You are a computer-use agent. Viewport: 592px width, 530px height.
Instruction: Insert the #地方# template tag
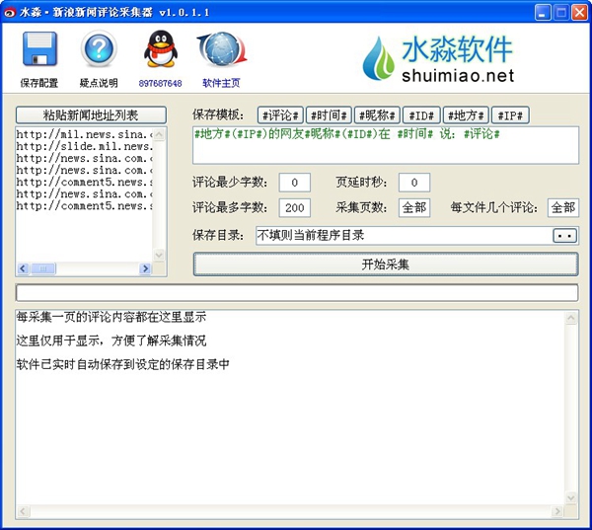[x=466, y=115]
